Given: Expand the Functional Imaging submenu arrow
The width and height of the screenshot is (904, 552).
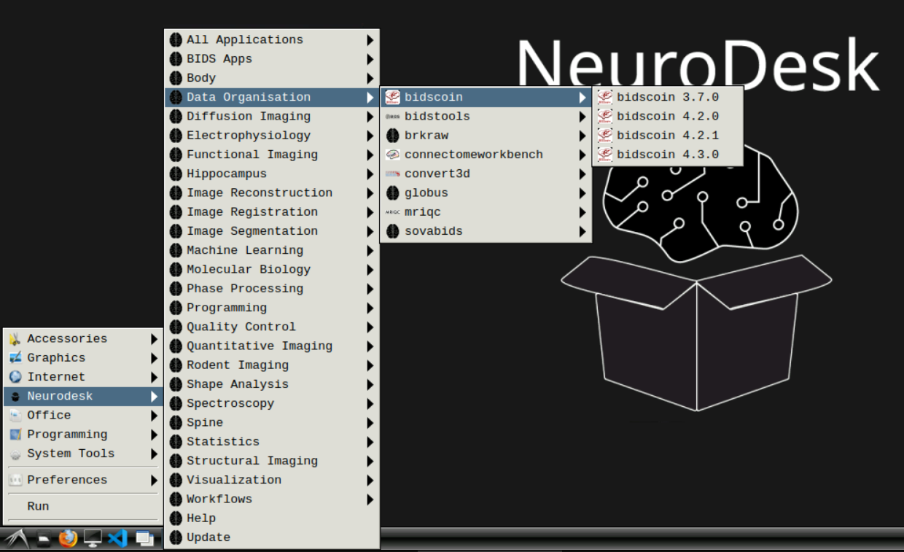Looking at the screenshot, I should click(x=370, y=155).
